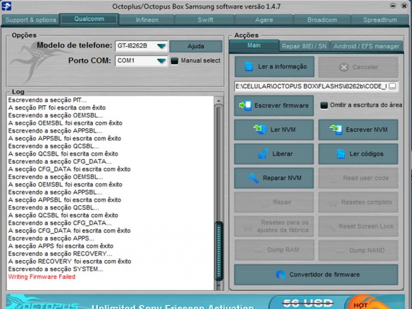Open the Spreadtrum tab
Screen dimensions: 412x309
380,20
